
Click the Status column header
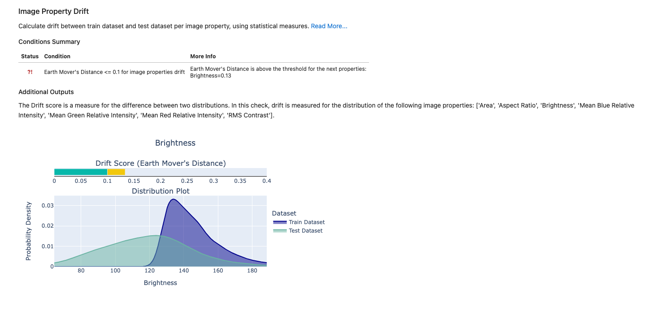pyautogui.click(x=30, y=56)
